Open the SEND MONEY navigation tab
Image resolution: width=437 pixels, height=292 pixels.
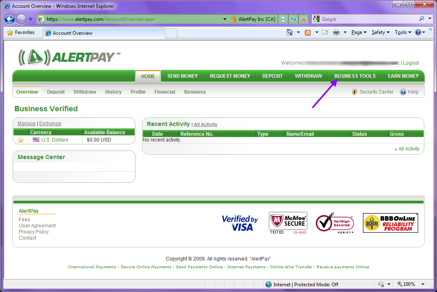point(182,76)
